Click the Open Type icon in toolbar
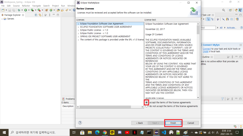This screenshot has height=136, width=243. pyautogui.click(x=58, y=10)
